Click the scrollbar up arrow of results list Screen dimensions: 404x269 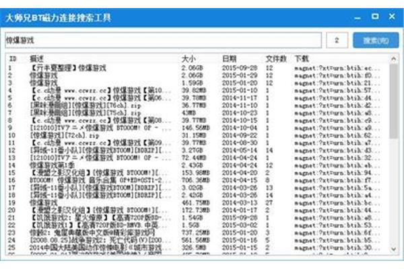(393, 59)
